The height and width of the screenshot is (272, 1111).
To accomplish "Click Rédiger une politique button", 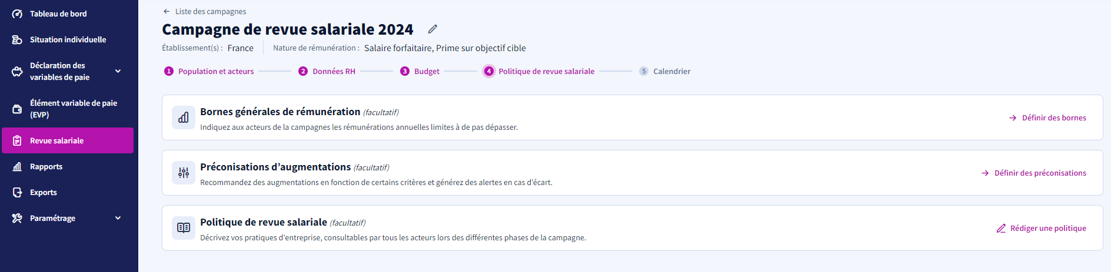I will (1042, 228).
